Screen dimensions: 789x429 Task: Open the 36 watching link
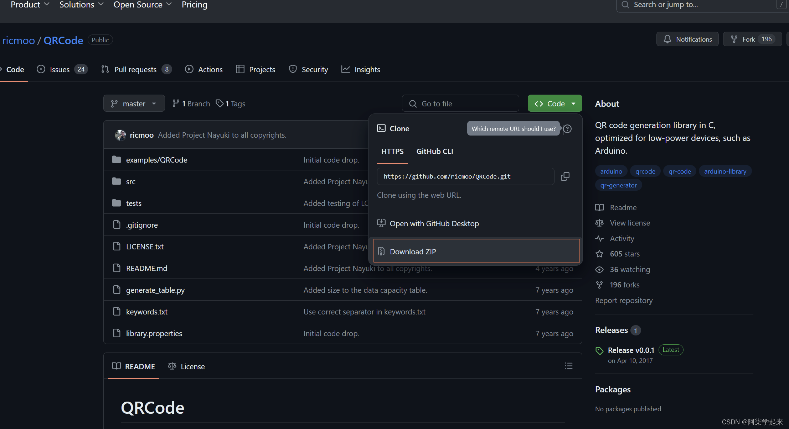click(629, 270)
